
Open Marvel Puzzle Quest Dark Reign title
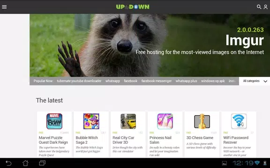tap(53, 140)
